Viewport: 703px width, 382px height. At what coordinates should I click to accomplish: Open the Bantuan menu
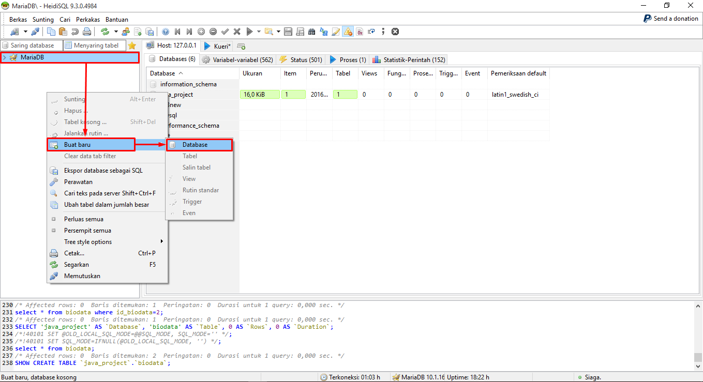[117, 19]
